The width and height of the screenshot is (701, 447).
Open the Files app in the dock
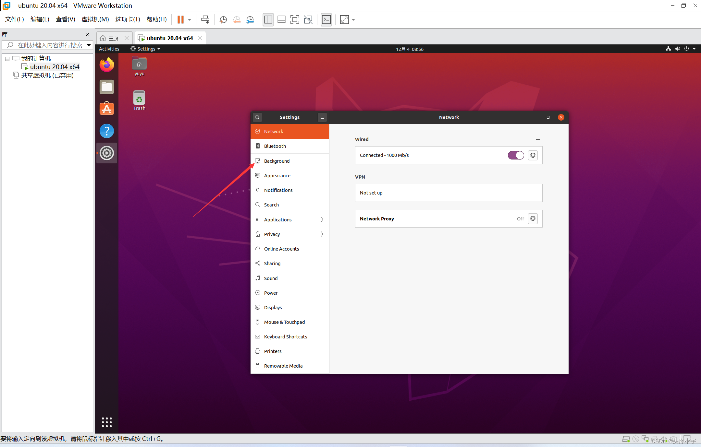tap(107, 87)
